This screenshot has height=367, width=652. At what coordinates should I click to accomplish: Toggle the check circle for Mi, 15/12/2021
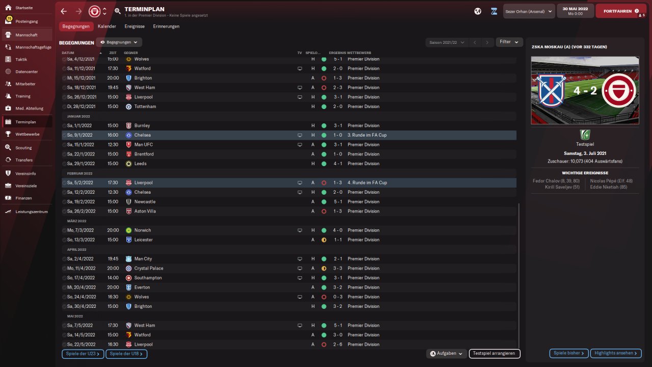tap(64, 78)
